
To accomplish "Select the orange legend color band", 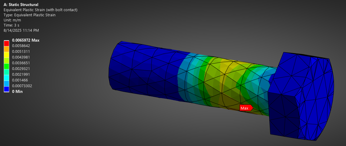I will pyautogui.click(x=6, y=49).
